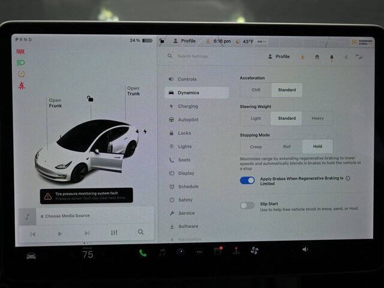Viewport: 384px width, 288px height.
Task: Open the Charging settings menu
Action: click(183, 106)
